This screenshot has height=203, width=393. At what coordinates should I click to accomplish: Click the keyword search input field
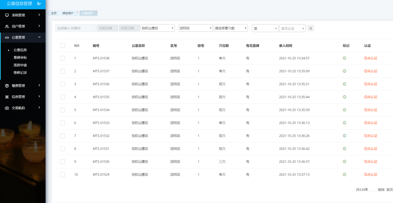(x=76, y=28)
